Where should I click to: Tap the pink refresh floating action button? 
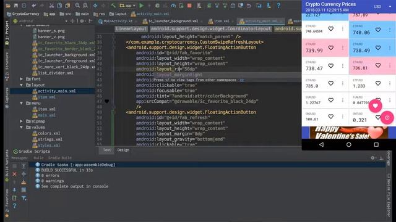tap(387, 118)
